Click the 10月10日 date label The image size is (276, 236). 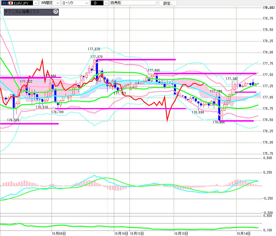(x=121, y=233)
